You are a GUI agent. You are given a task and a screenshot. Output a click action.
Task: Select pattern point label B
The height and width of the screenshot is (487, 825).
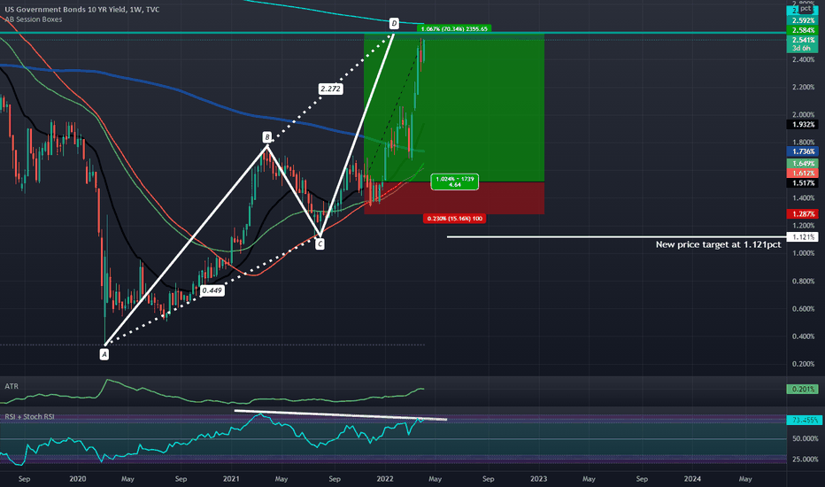coord(266,137)
